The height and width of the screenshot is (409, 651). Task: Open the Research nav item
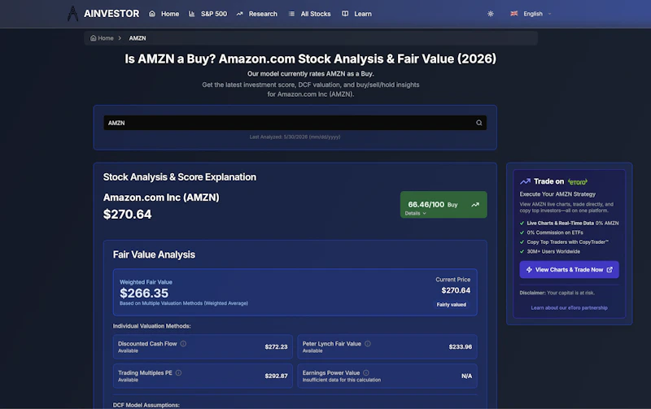256,14
